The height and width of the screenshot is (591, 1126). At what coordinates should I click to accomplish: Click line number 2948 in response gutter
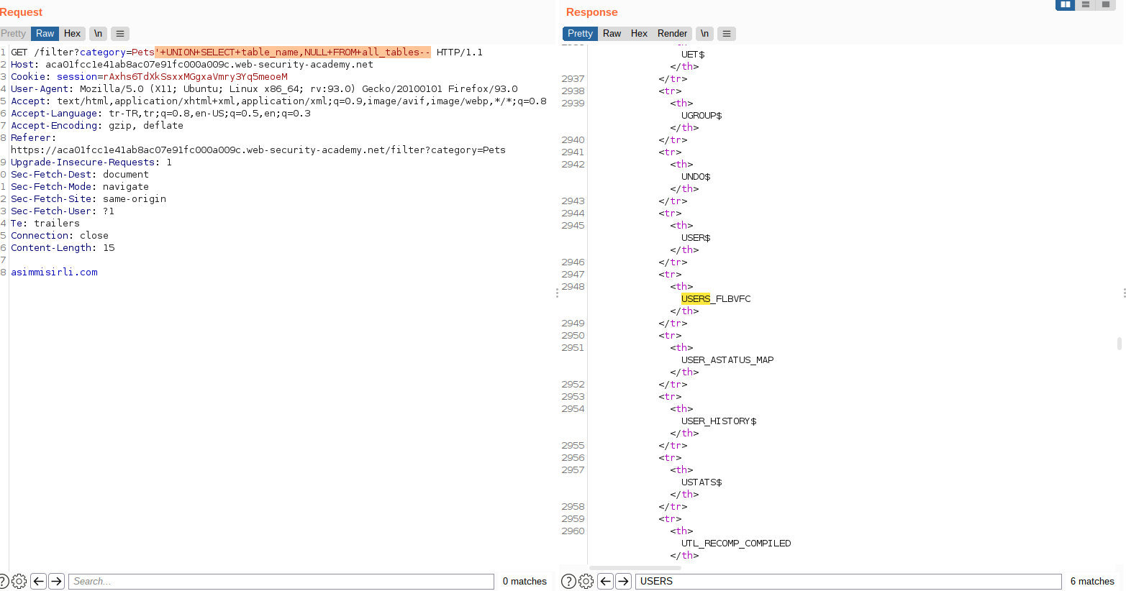[573, 287]
